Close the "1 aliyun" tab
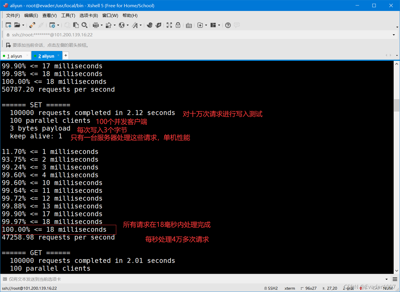The width and height of the screenshot is (400, 292). pos(27,55)
